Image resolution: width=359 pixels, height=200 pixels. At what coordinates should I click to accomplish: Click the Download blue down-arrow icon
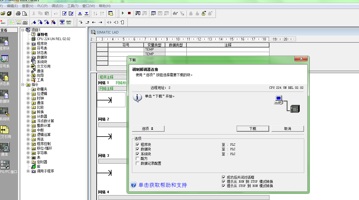coord(87,13)
